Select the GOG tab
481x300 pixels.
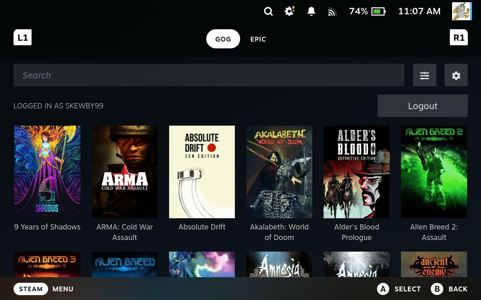[223, 39]
